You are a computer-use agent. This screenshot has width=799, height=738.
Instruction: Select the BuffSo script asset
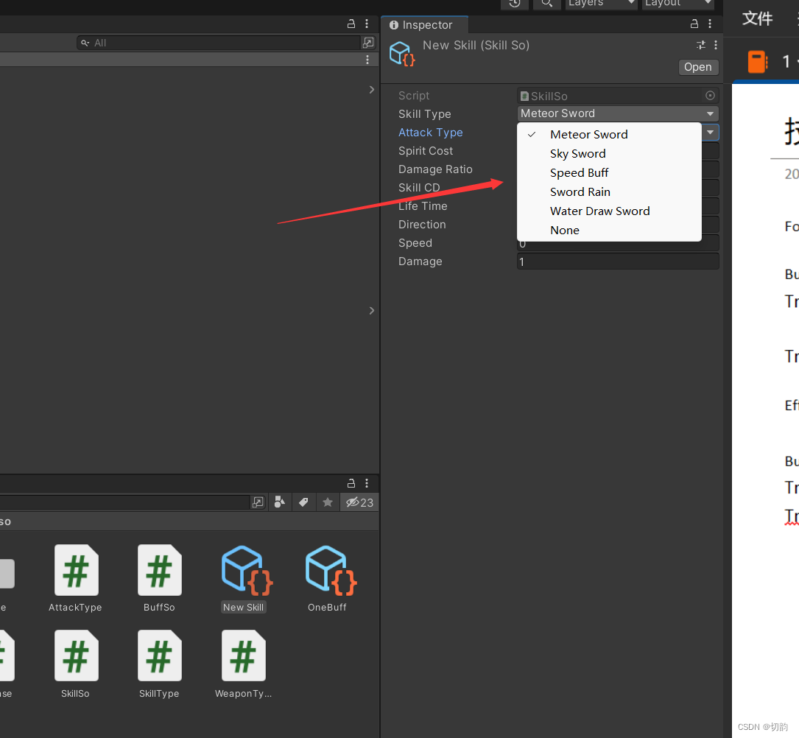(160, 578)
